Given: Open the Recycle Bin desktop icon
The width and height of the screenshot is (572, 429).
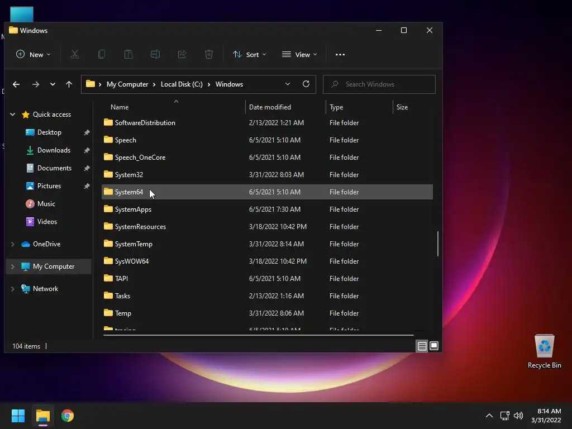Looking at the screenshot, I should click(x=544, y=351).
